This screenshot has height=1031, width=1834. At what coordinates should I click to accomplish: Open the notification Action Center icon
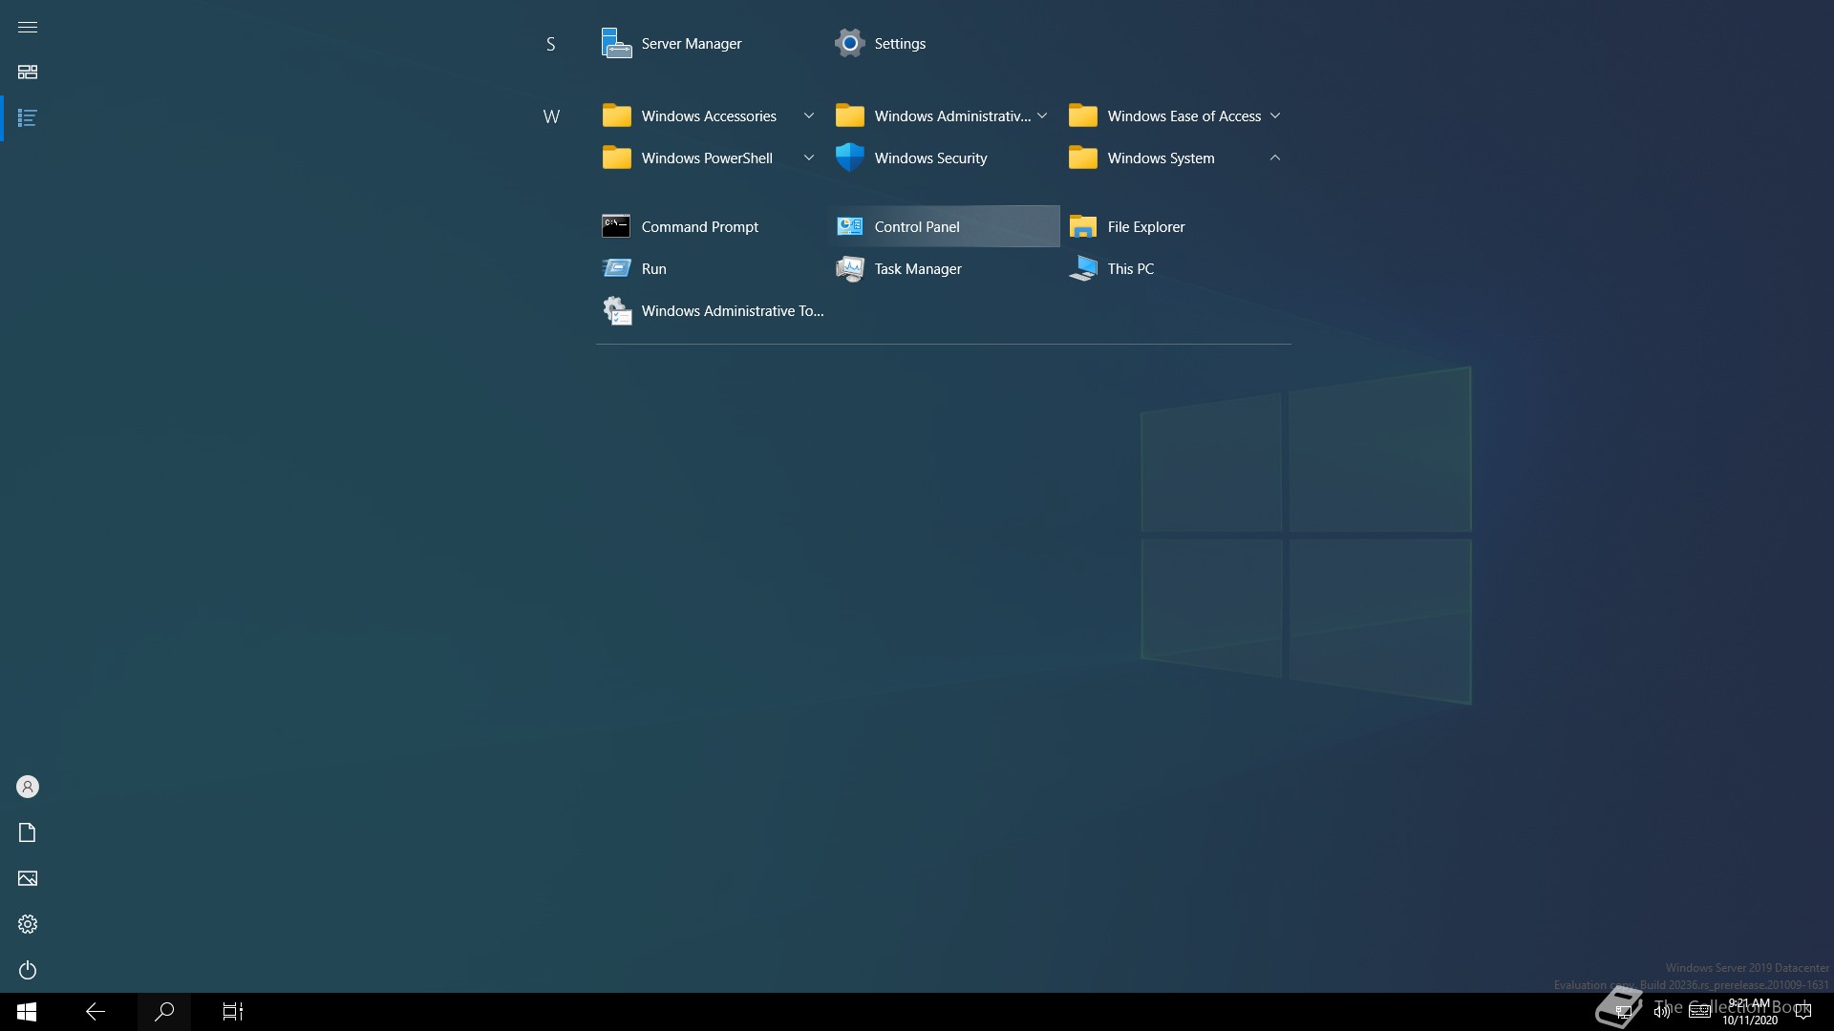pyautogui.click(x=1803, y=1012)
